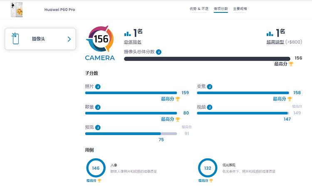Open the 优势 & 不足 tab

(x=199, y=9)
